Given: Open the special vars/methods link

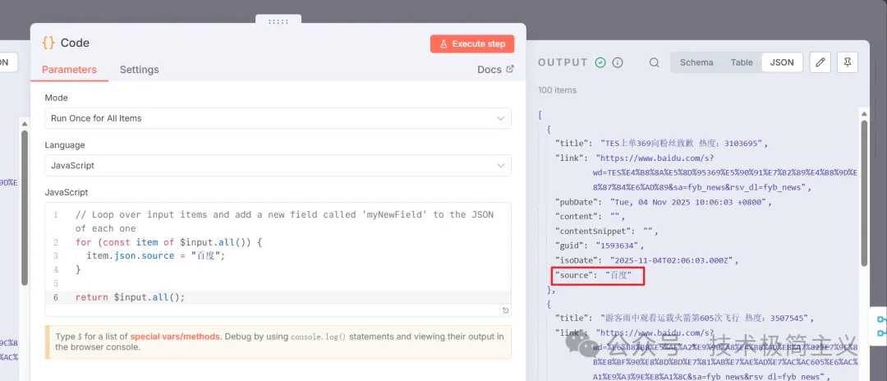Looking at the screenshot, I should click(176, 337).
